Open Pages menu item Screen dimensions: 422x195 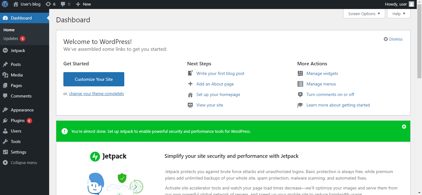[24, 85]
